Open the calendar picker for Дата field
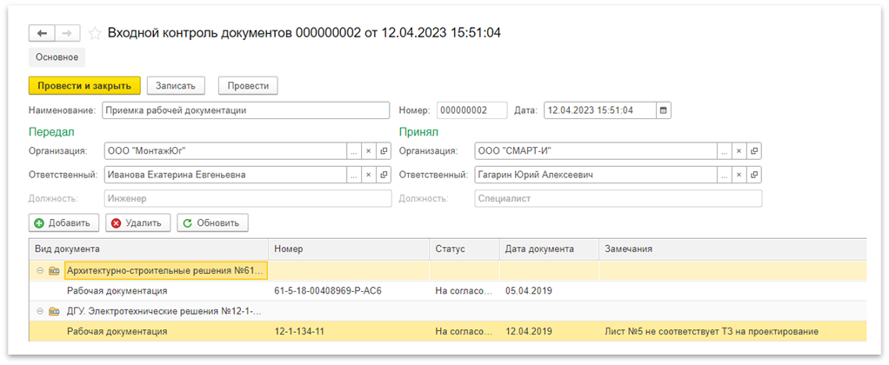Viewport: 889px width, 365px height. (x=664, y=110)
